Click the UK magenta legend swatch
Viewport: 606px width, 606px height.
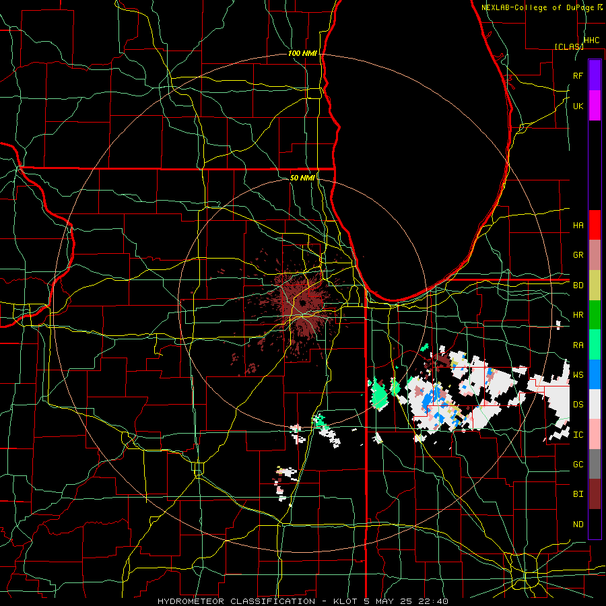pyautogui.click(x=595, y=105)
